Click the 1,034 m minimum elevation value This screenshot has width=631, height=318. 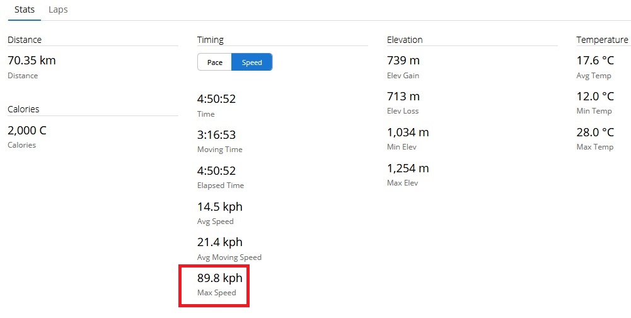408,132
